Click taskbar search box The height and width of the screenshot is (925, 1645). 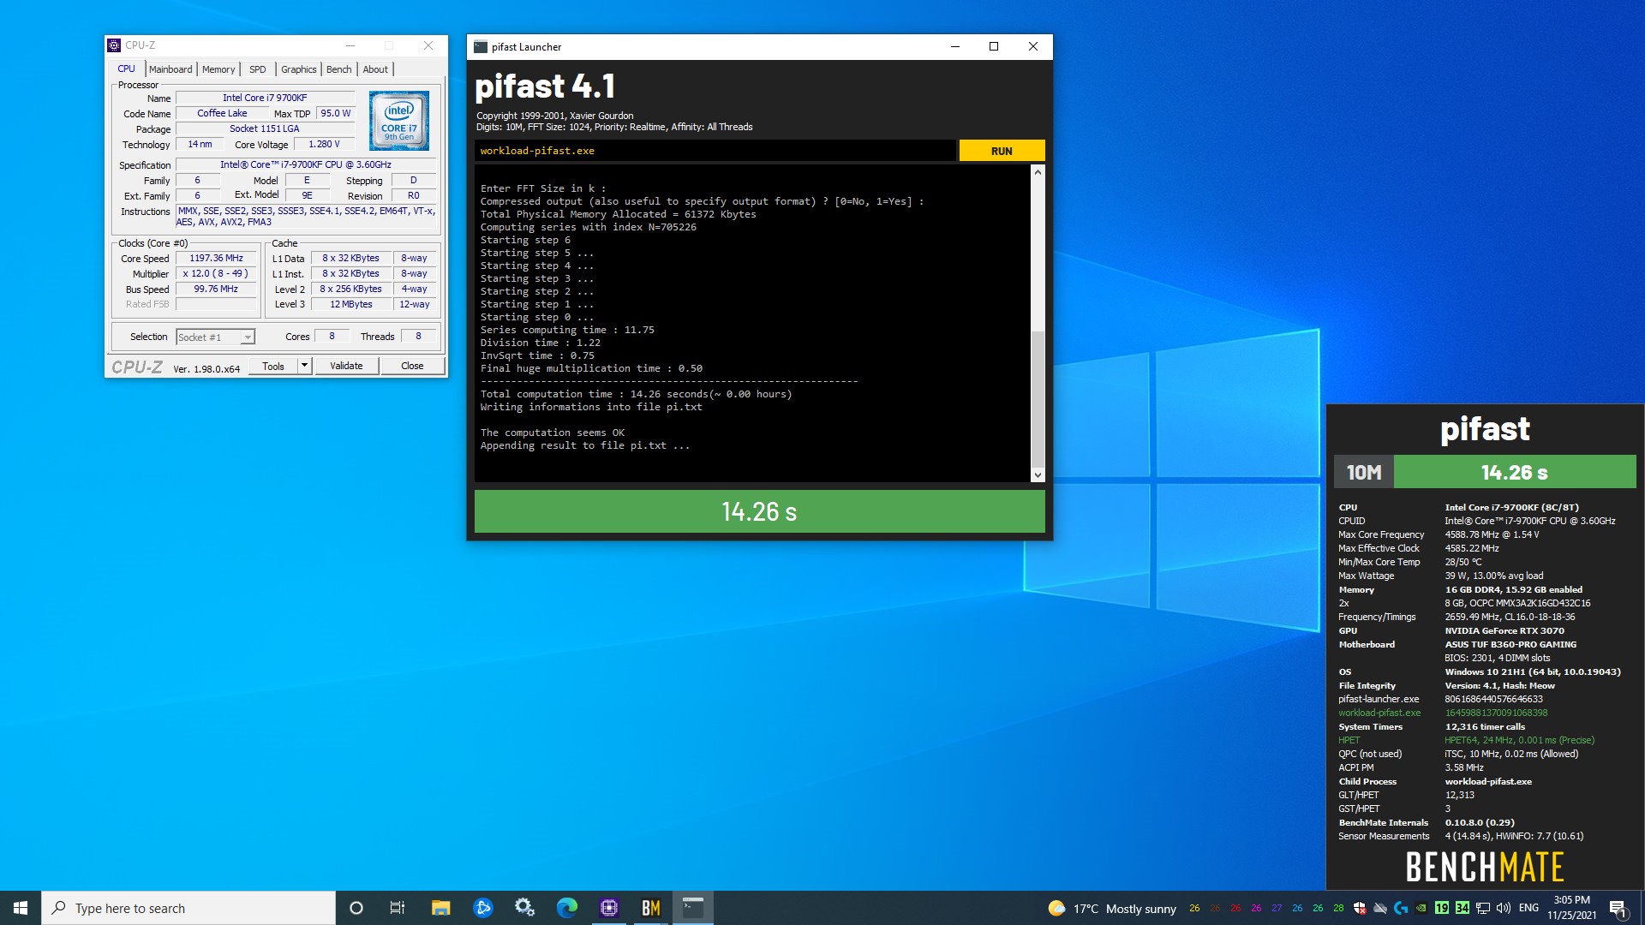click(188, 908)
